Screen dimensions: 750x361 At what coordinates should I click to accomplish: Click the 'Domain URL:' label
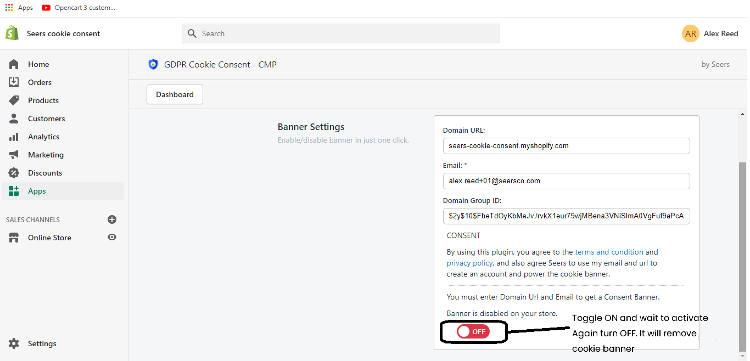(x=464, y=130)
